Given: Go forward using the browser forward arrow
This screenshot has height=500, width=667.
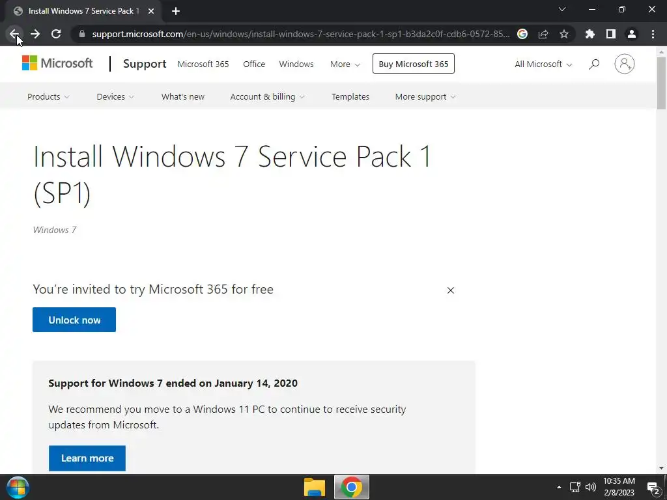Looking at the screenshot, I should coord(35,34).
